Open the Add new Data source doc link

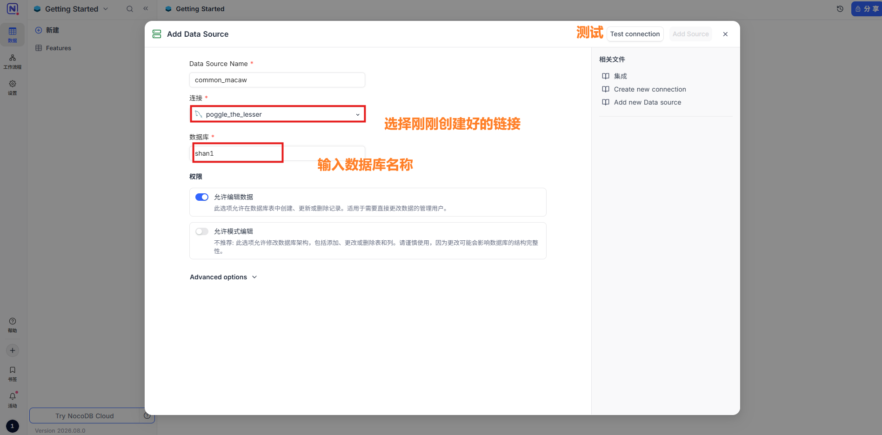[x=648, y=102]
